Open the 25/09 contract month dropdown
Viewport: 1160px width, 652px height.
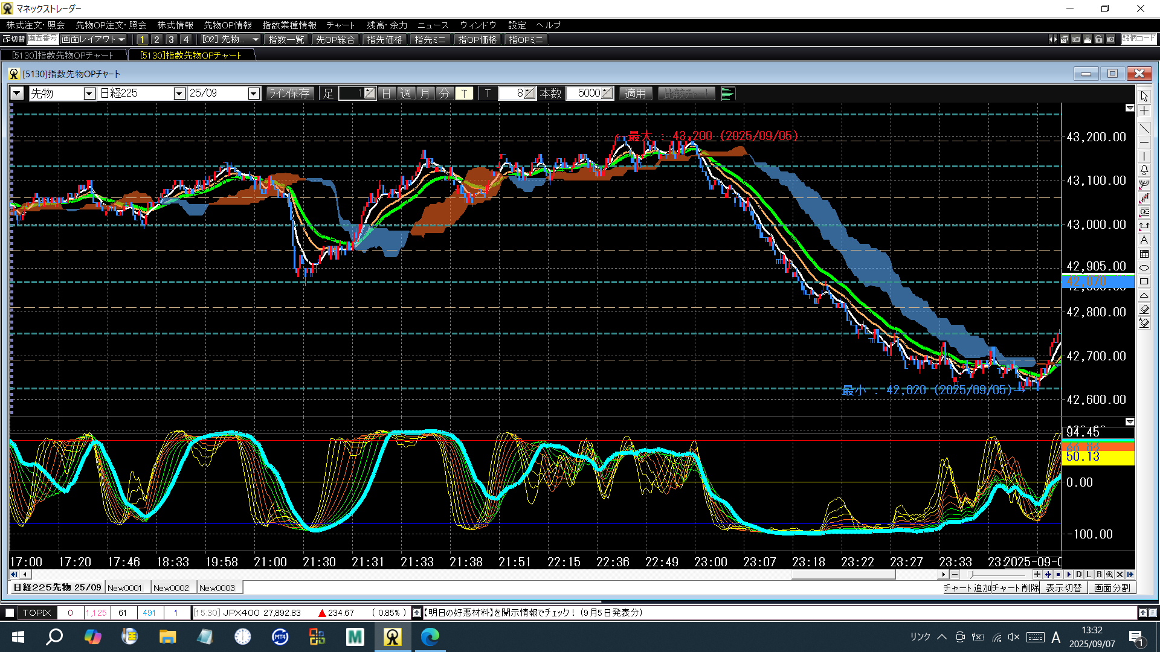(x=254, y=94)
